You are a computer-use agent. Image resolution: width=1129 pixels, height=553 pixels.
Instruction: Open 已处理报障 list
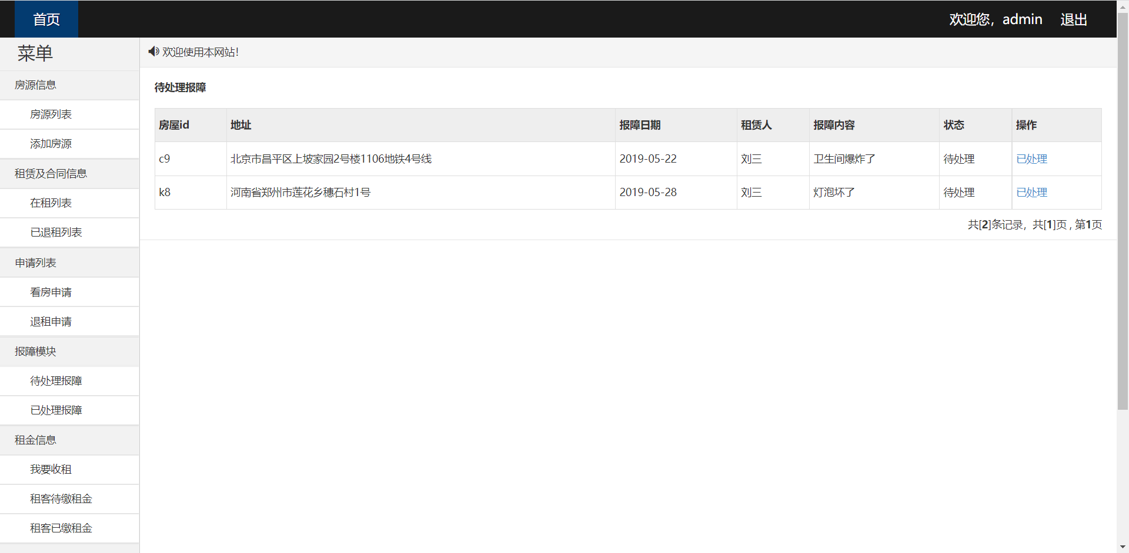(x=56, y=410)
